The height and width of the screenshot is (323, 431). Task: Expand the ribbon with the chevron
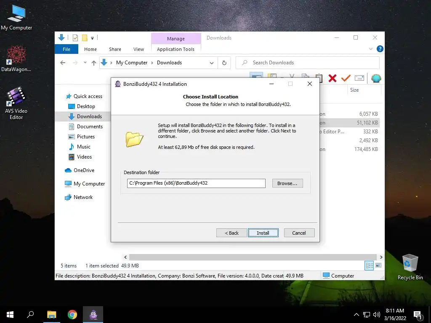(370, 49)
